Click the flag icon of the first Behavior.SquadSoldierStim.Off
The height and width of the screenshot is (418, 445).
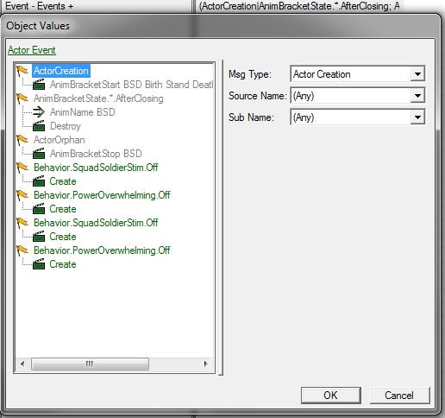(x=22, y=168)
